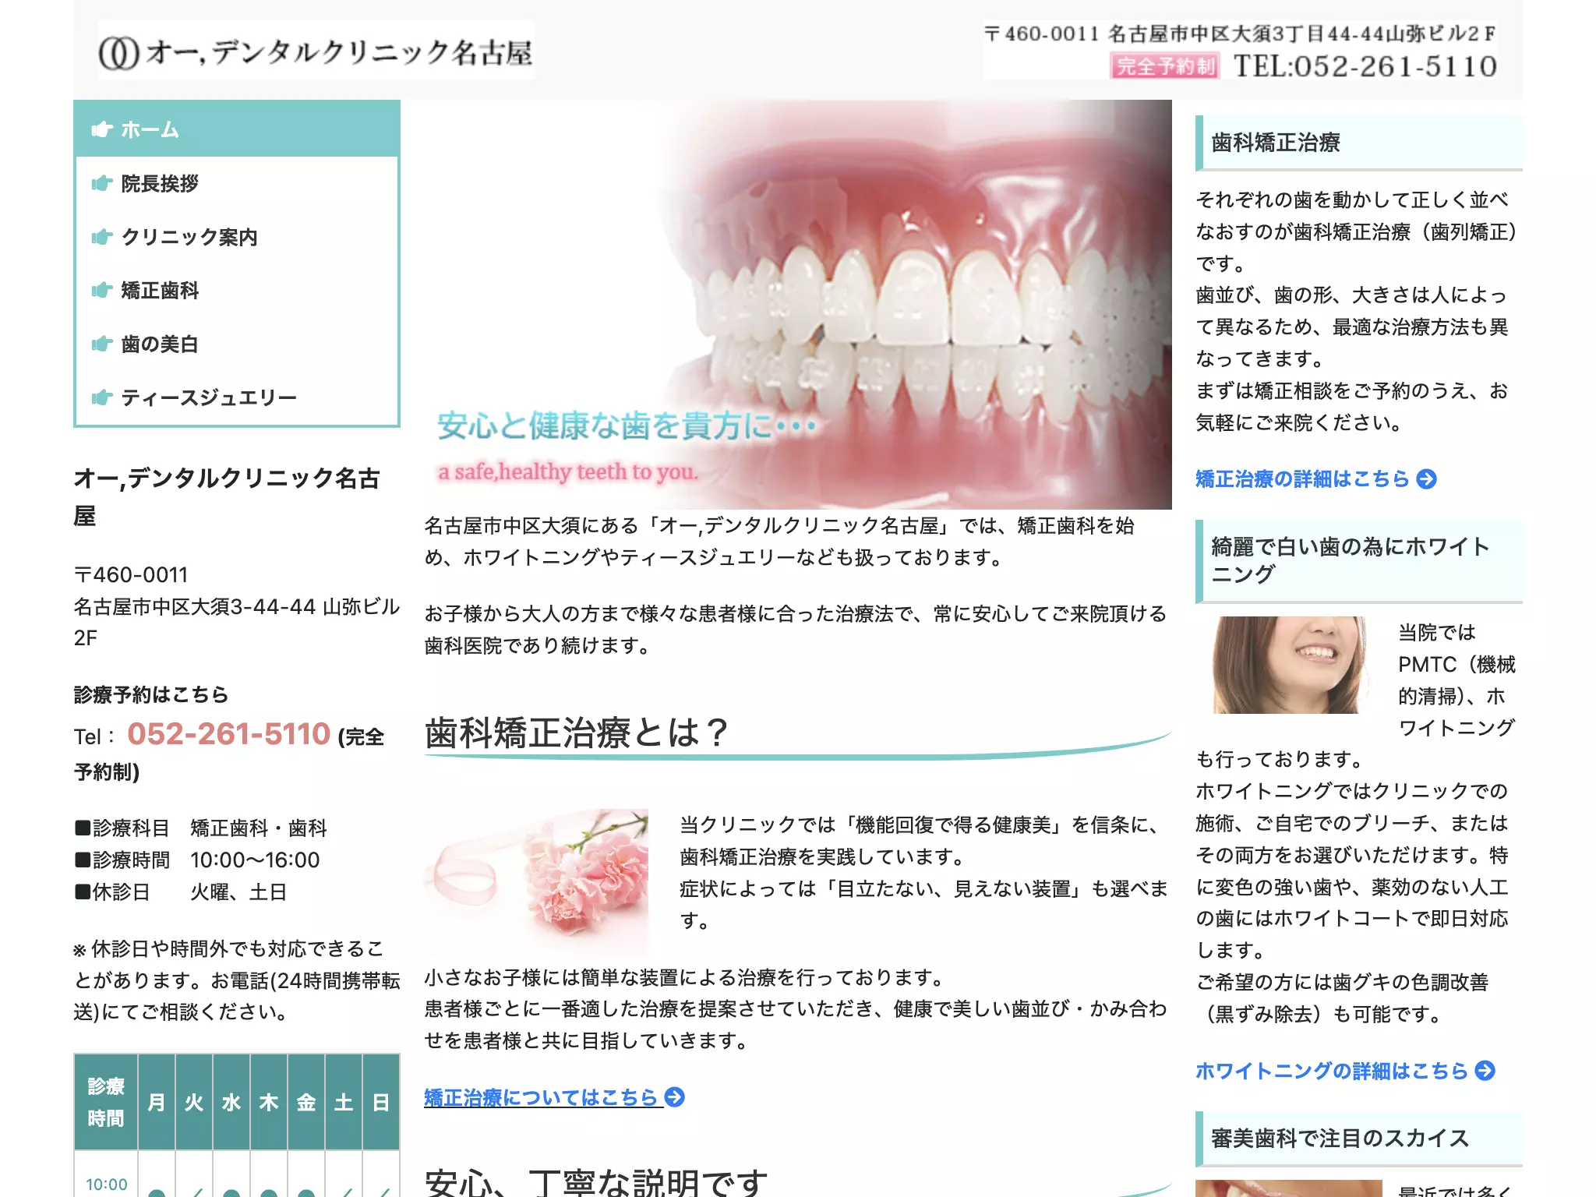This screenshot has height=1197, width=1596.
Task: Click the teeth hero banner image
Action: pyautogui.click(x=798, y=305)
